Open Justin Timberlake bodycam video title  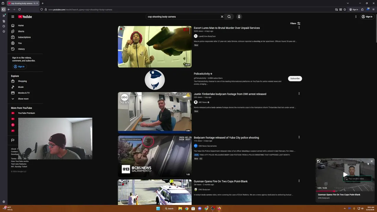point(230,94)
